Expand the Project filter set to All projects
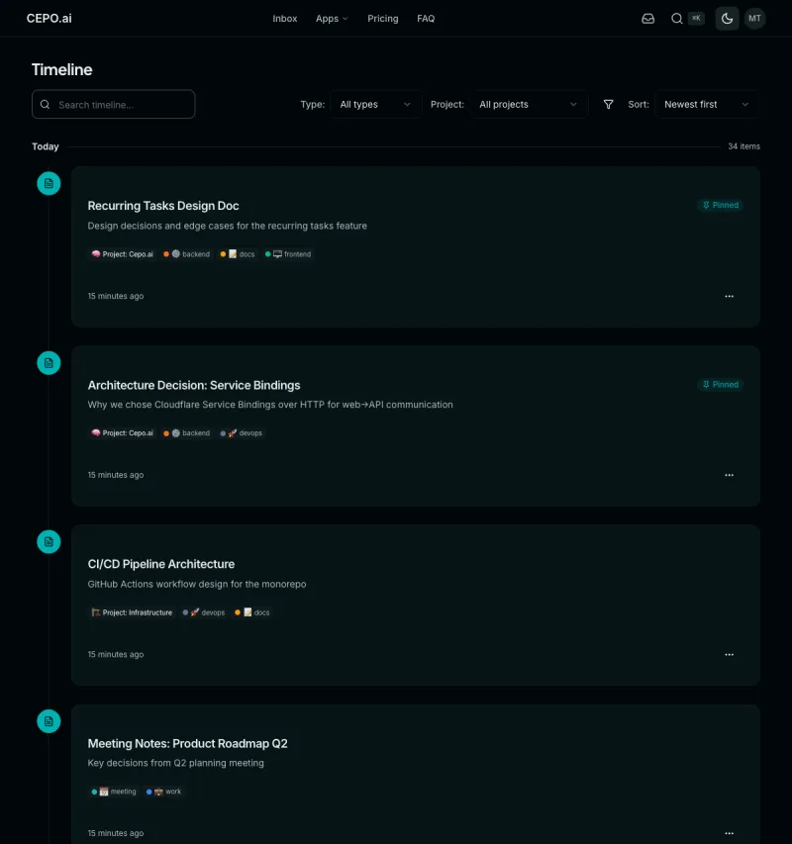 coord(530,104)
